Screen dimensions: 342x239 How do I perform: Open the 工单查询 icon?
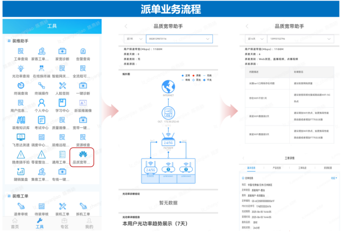pos(20,53)
